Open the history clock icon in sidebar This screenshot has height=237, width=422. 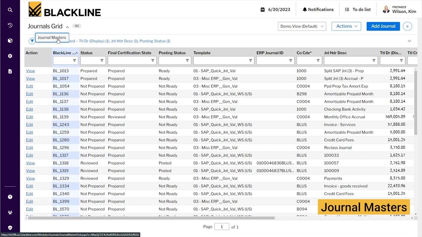point(10,25)
